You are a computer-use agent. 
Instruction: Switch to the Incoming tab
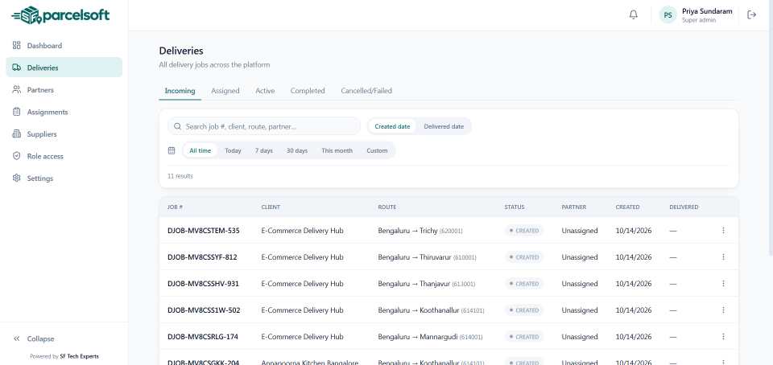[180, 91]
